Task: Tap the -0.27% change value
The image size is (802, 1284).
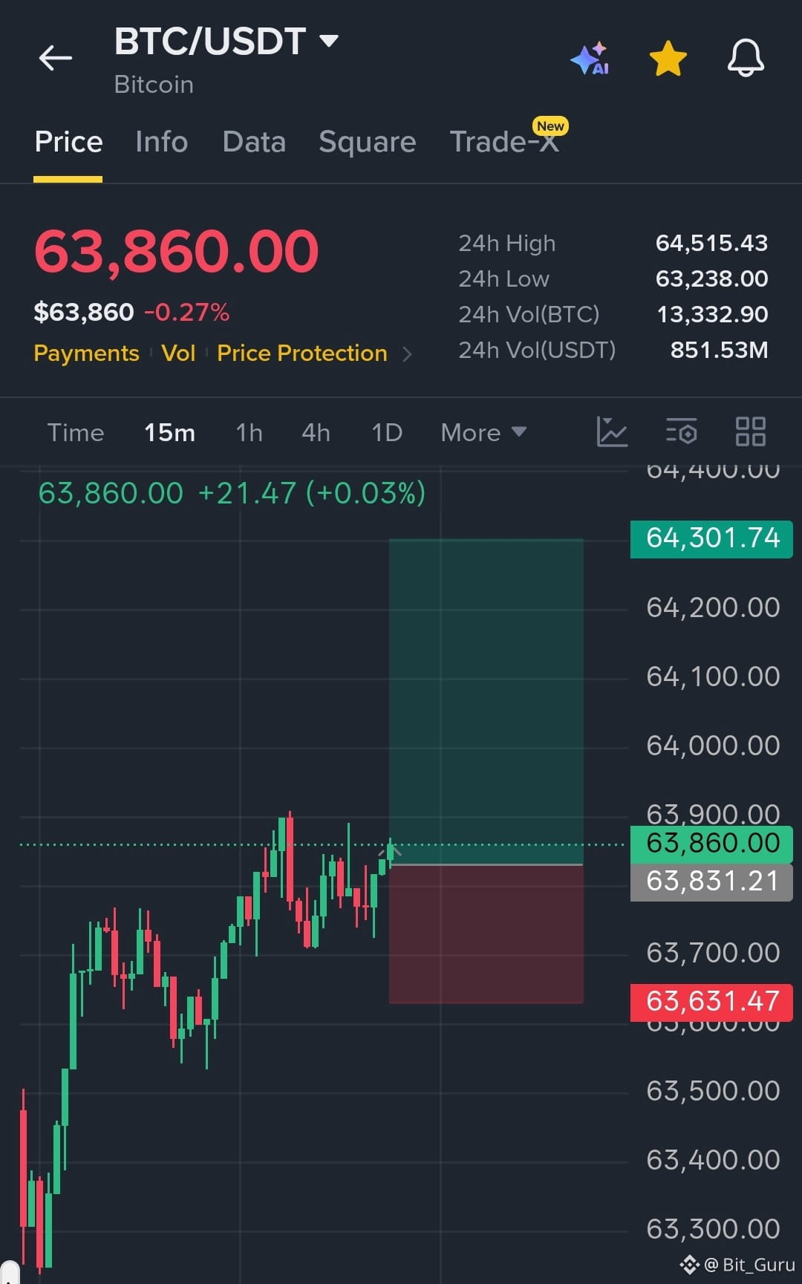Action: pos(186,313)
